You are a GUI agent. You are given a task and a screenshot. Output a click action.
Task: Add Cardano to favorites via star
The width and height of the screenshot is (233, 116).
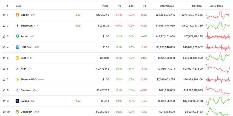point(4,90)
